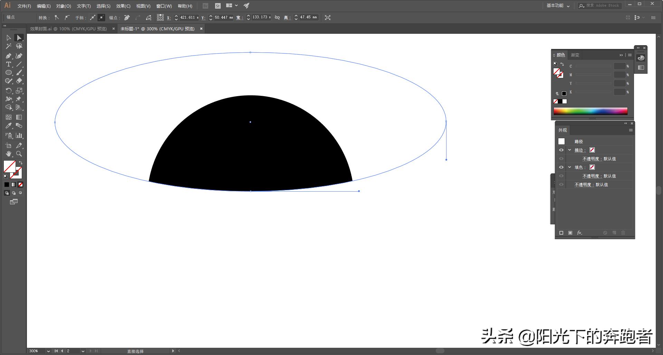The width and height of the screenshot is (663, 355).
Task: Click Add New Fill button in Appearance
Action: click(570, 233)
